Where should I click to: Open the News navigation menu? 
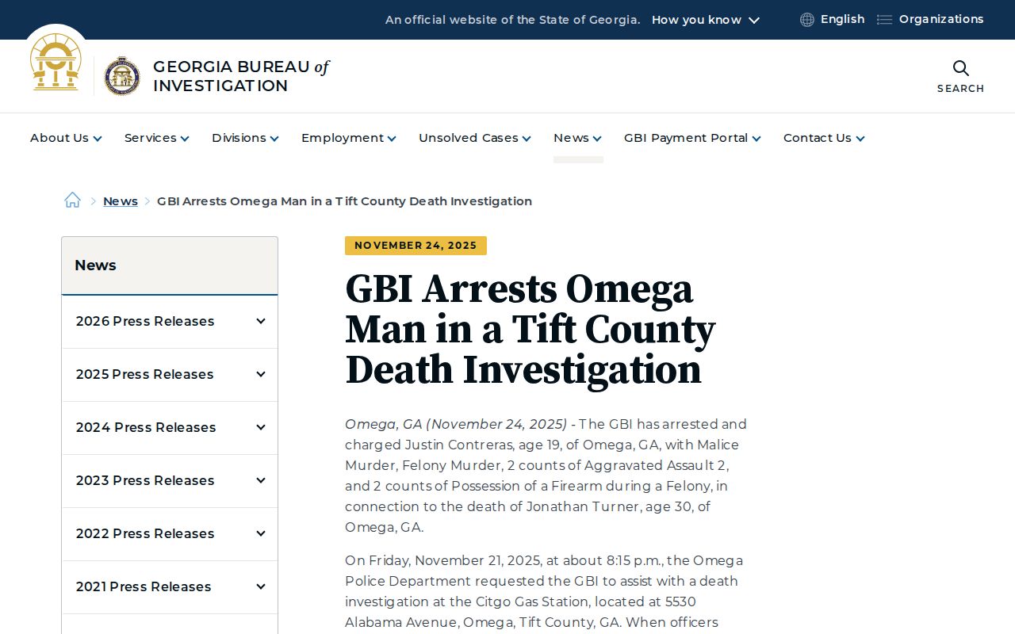(577, 138)
